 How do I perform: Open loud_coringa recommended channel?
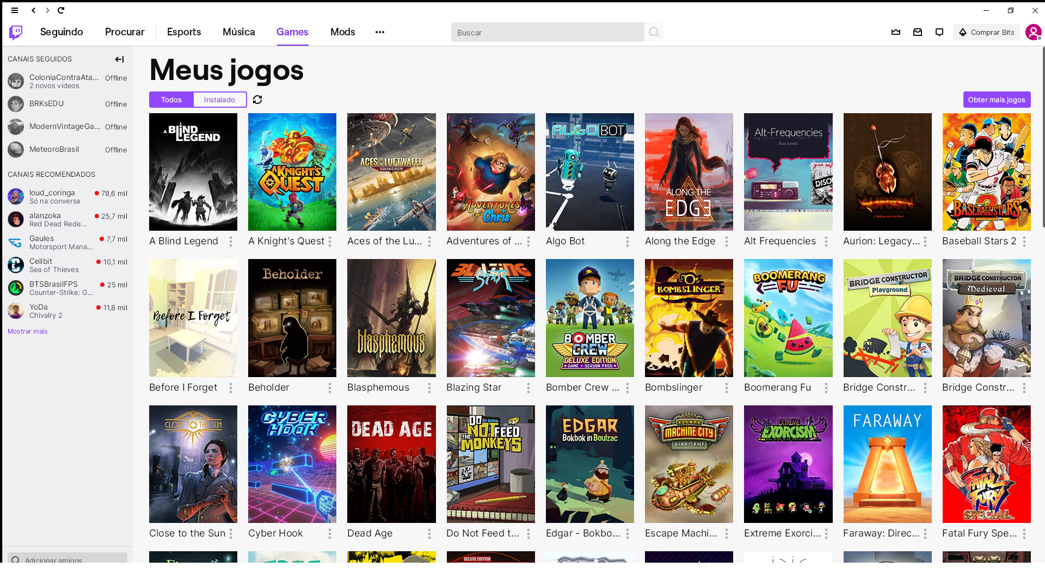[x=67, y=196]
